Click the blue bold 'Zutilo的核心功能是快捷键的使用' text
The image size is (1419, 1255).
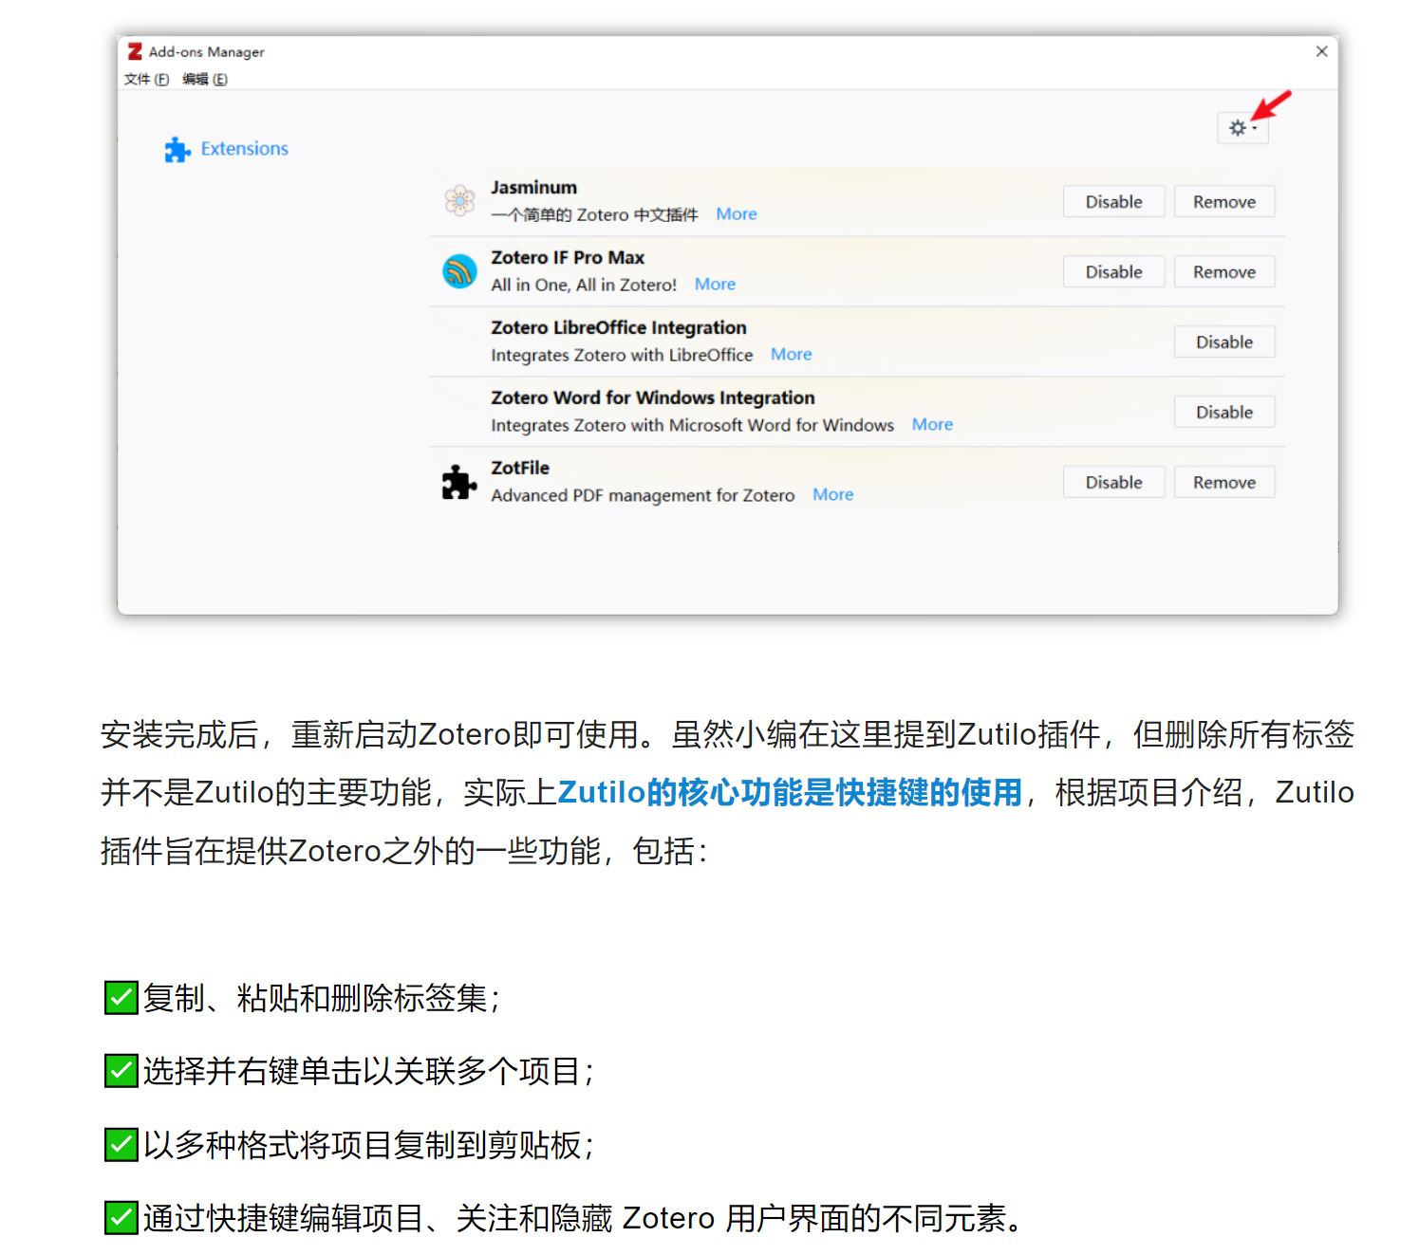790,793
